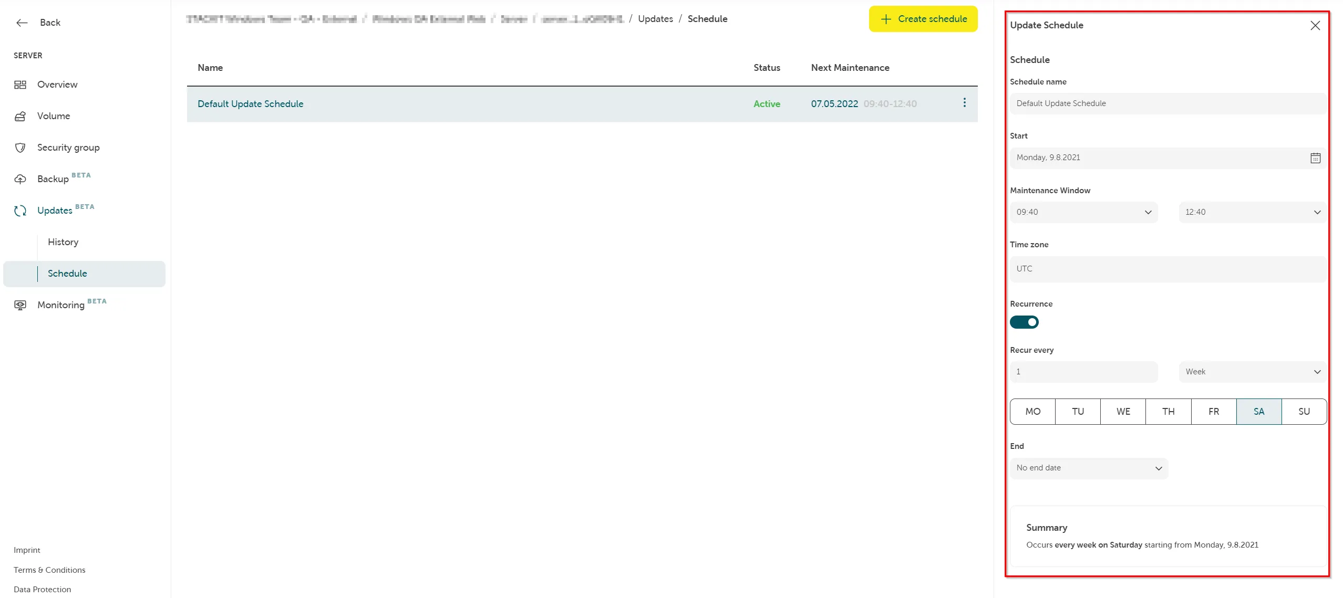Switch to the History tab
1343x598 pixels.
[x=63, y=242]
